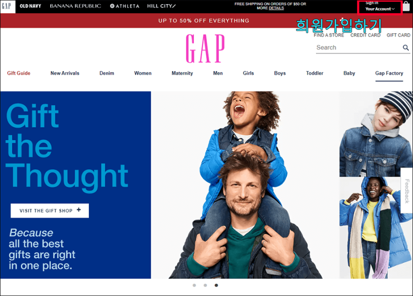413x296 pixels.
Task: Show the first carousel slide dot
Action: tap(194, 285)
